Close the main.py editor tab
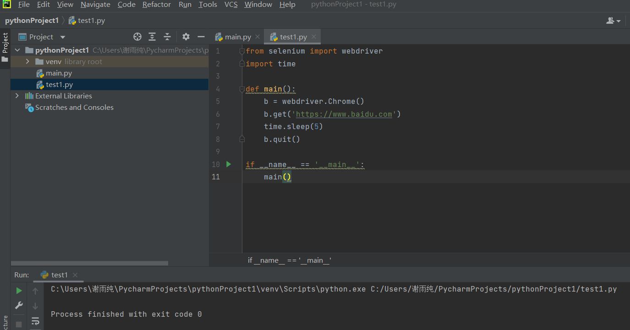This screenshot has width=630, height=330. [257, 37]
